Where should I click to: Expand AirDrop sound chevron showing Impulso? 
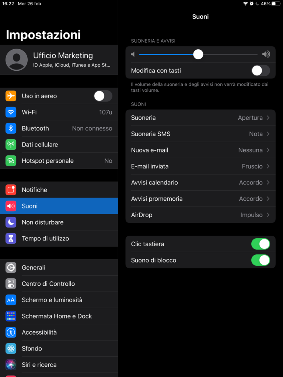point(268,215)
